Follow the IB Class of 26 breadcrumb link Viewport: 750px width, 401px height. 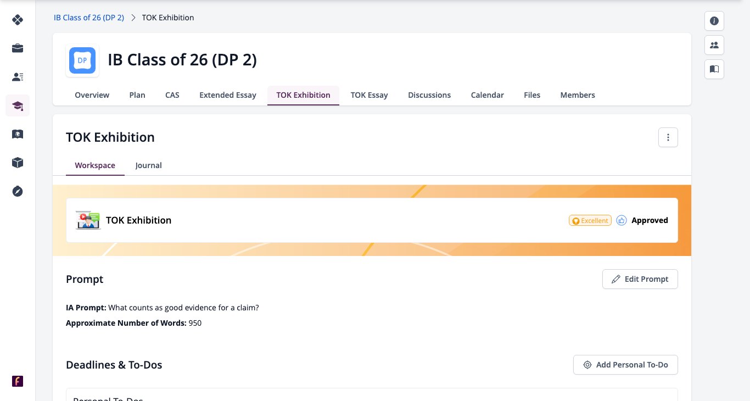[x=89, y=18]
